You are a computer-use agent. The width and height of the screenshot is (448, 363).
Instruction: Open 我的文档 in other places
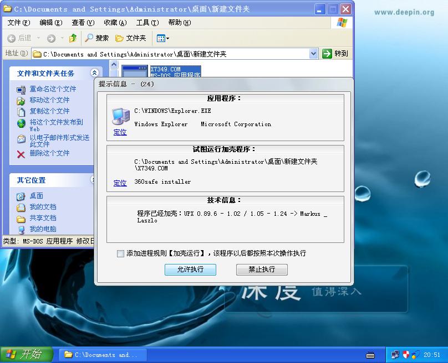(x=43, y=207)
